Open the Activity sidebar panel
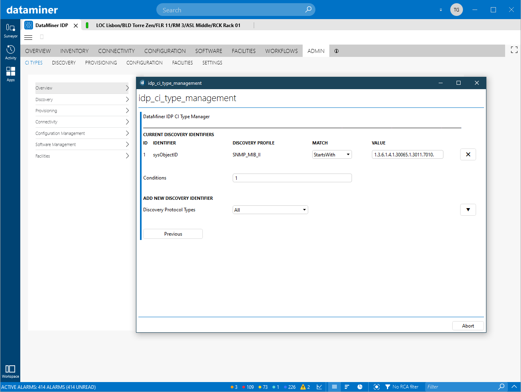The width and height of the screenshot is (521, 392). (x=10, y=53)
